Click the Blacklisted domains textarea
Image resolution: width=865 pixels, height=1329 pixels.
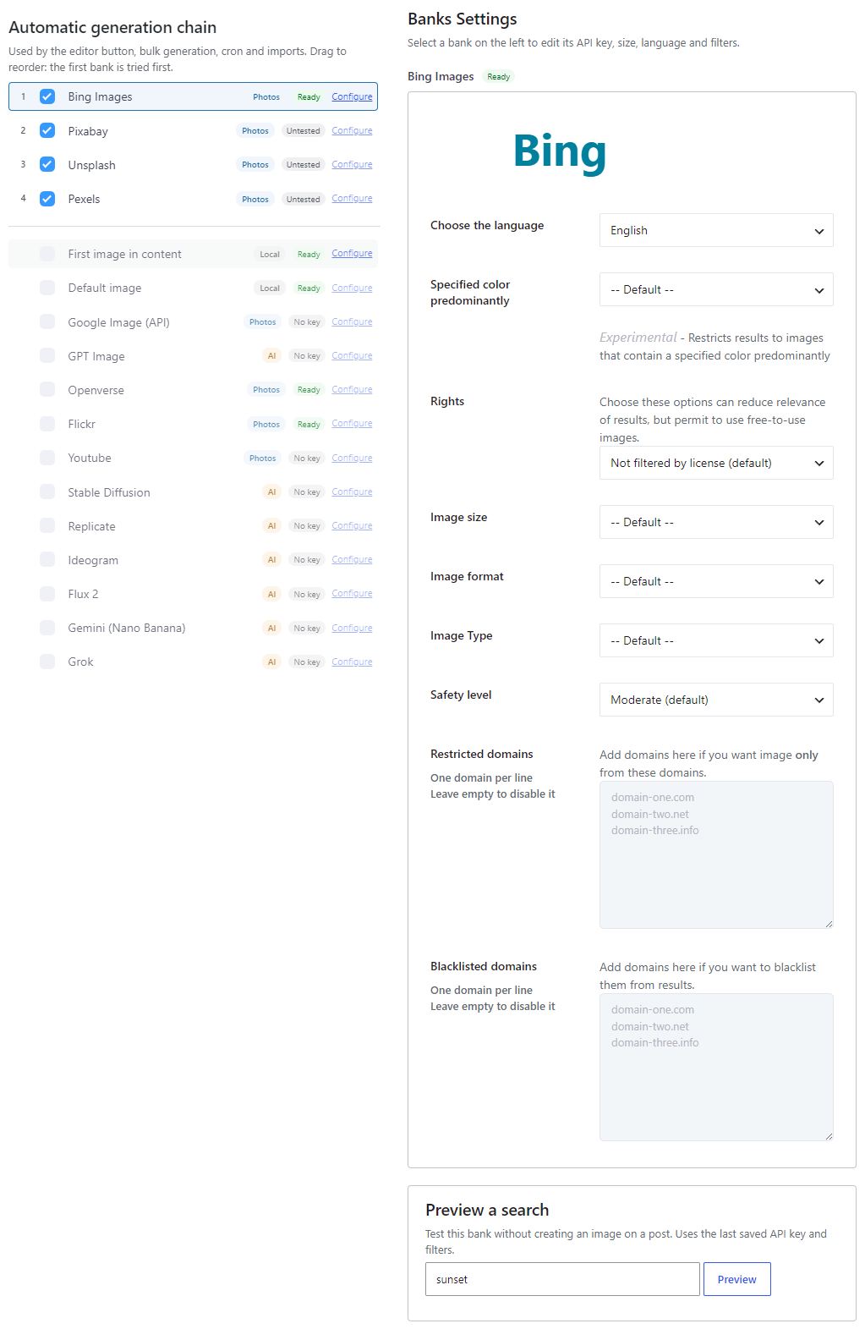click(x=716, y=1067)
